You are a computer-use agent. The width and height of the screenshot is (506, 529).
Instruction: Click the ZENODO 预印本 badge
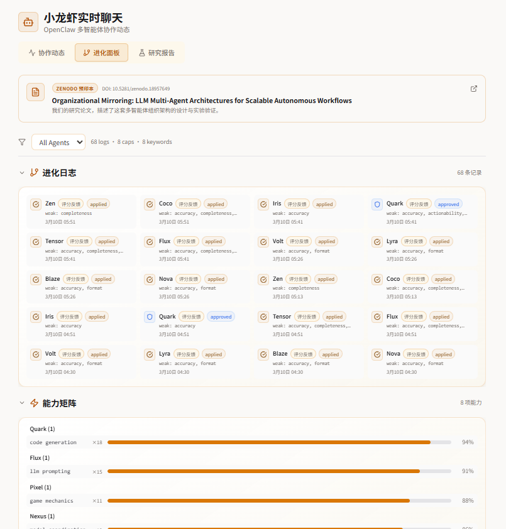(75, 89)
